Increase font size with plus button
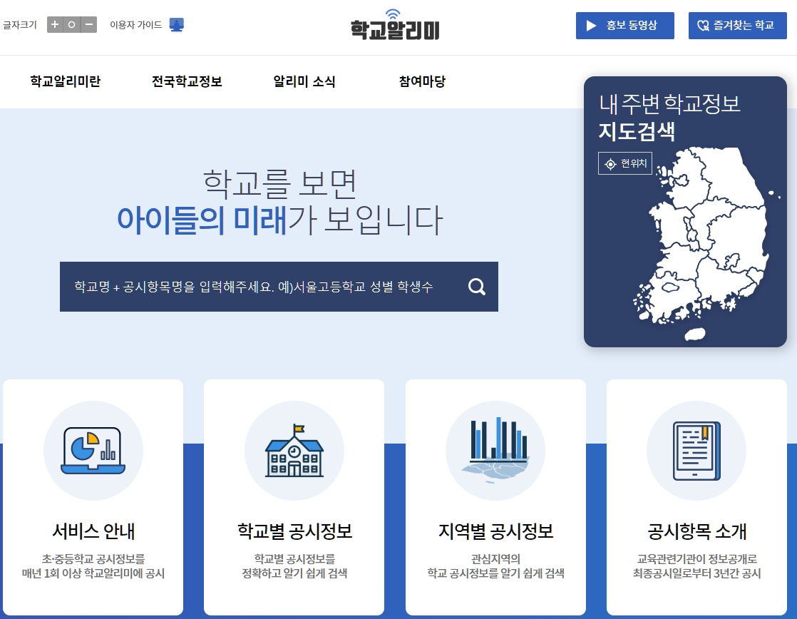 [55, 24]
